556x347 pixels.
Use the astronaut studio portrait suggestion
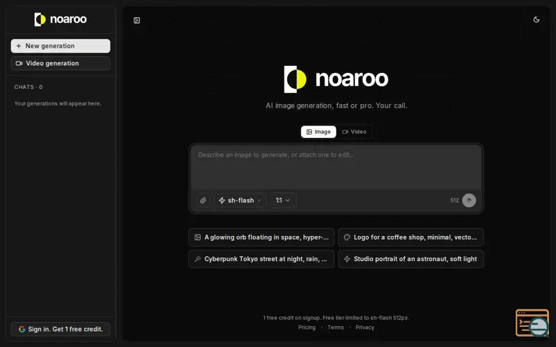click(x=411, y=259)
